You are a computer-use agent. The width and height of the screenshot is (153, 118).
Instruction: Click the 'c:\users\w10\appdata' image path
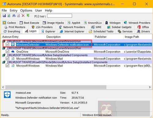point(138,52)
